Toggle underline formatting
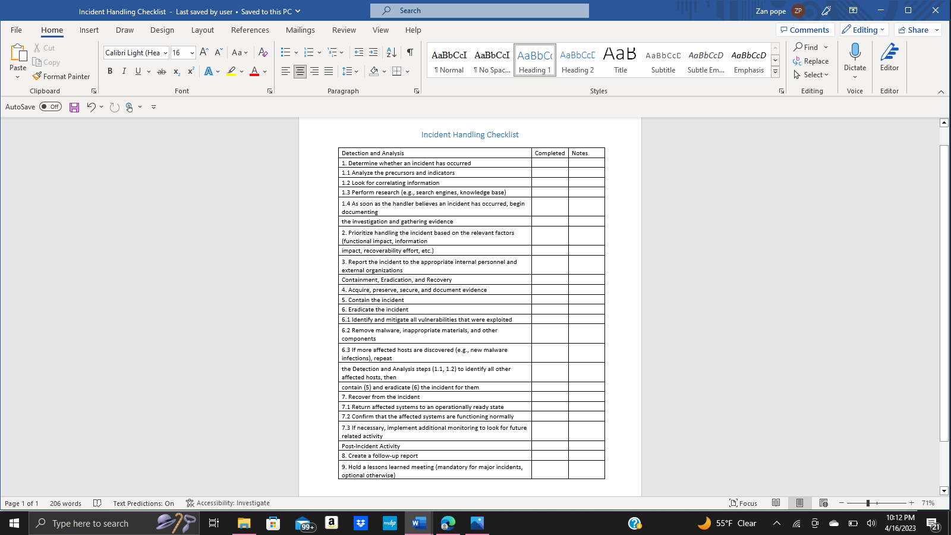The image size is (951, 535). click(137, 70)
